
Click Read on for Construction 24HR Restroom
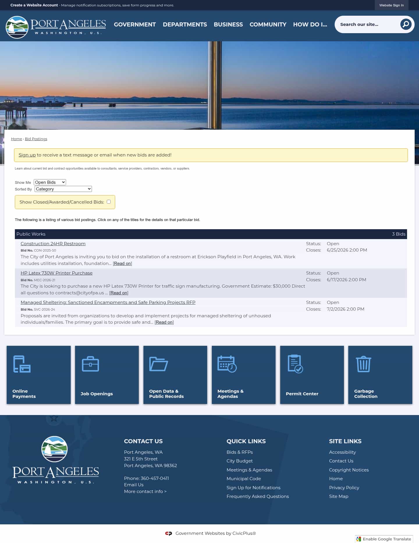tap(122, 264)
